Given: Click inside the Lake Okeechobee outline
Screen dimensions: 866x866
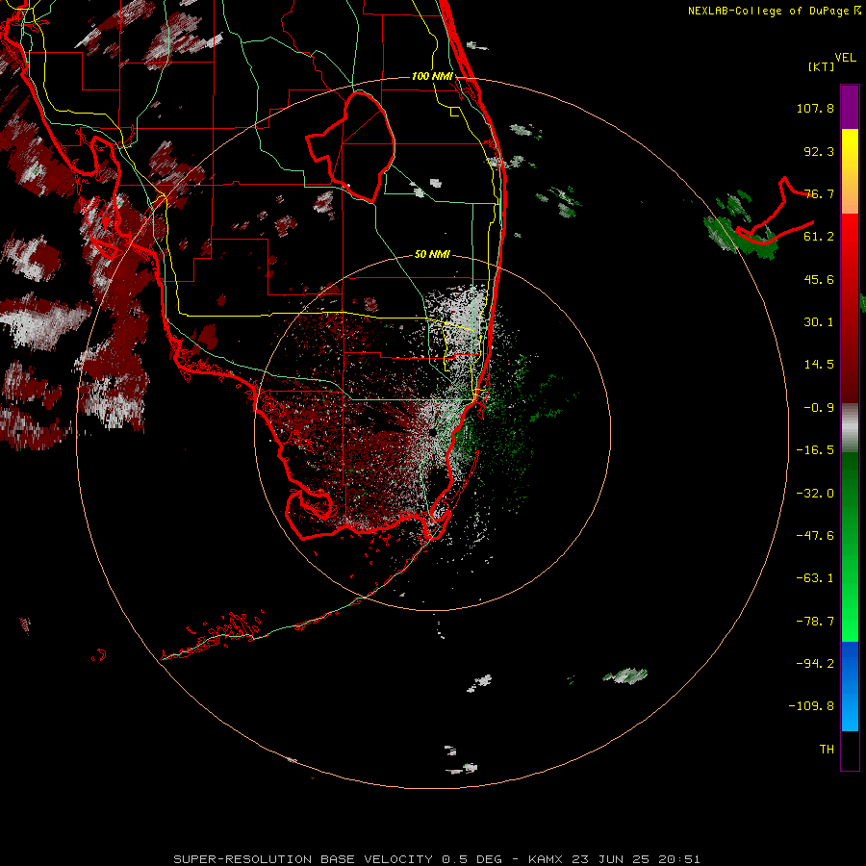Looking at the screenshot, I should pyautogui.click(x=359, y=146).
